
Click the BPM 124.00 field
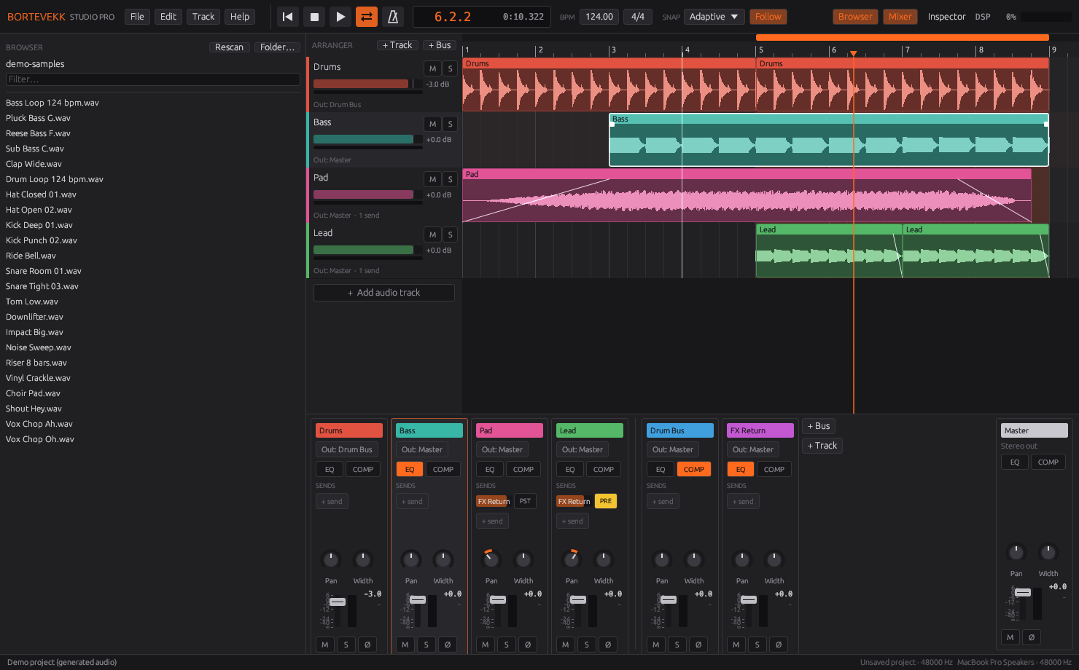(x=599, y=17)
